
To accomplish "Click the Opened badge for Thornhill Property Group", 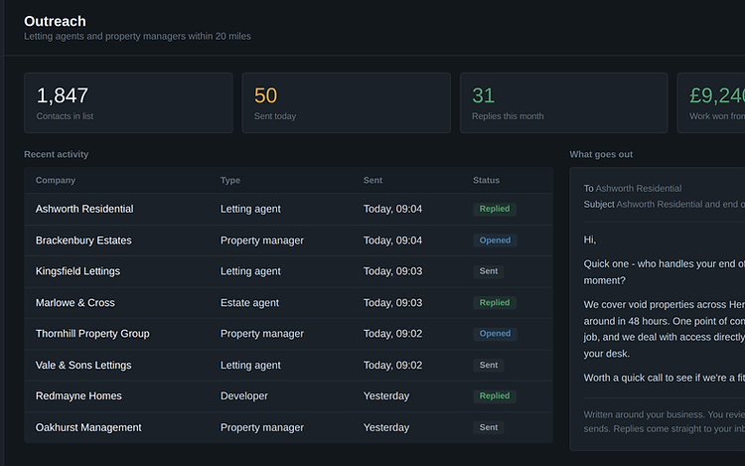I will [x=495, y=334].
